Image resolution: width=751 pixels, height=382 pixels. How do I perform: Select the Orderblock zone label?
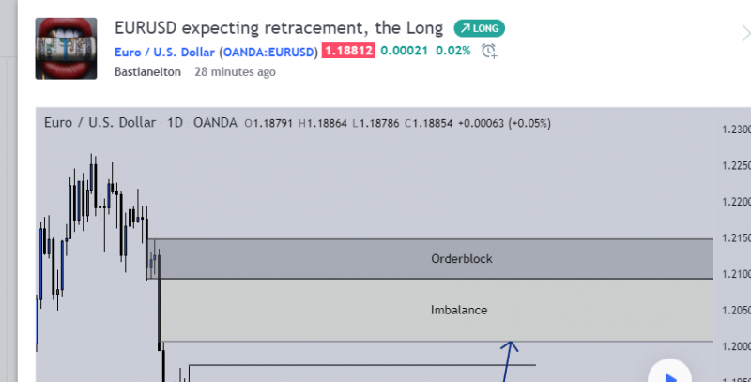[x=461, y=259]
